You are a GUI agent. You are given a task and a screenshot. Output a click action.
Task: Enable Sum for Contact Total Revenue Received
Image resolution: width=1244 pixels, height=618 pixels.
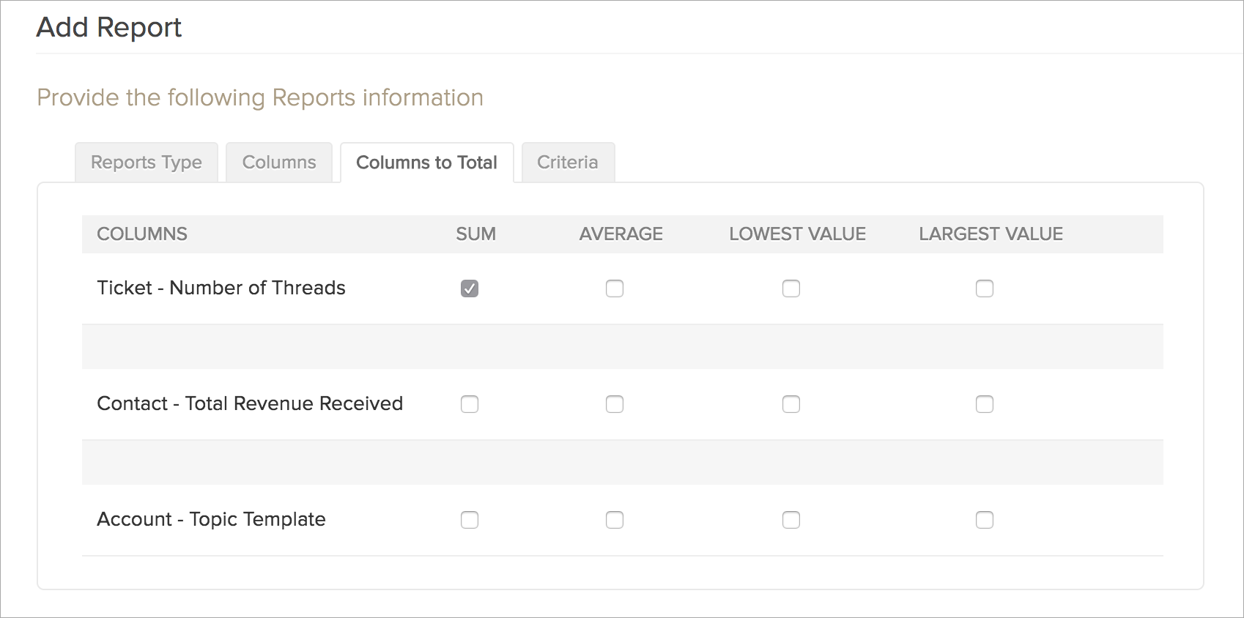470,404
